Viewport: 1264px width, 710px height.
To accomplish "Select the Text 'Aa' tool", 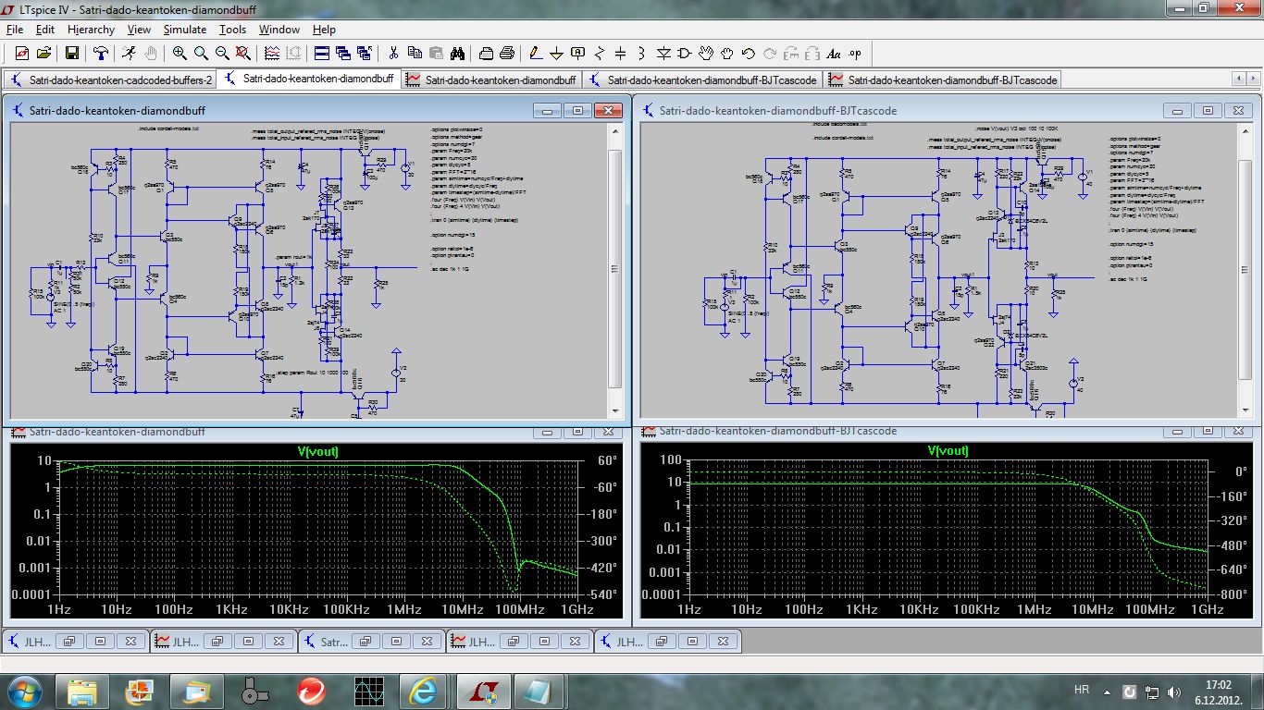I will coord(834,53).
